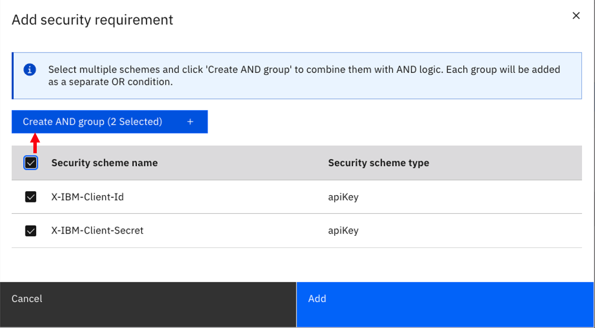
Task: Click the info banner message text
Action: coord(304,76)
